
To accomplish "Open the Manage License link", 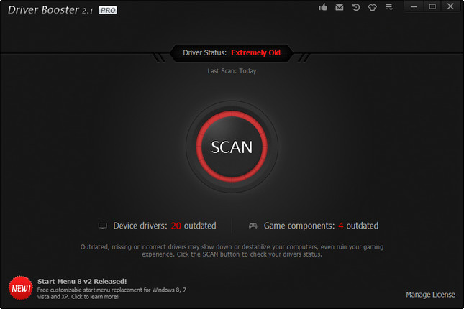I will coord(430,295).
